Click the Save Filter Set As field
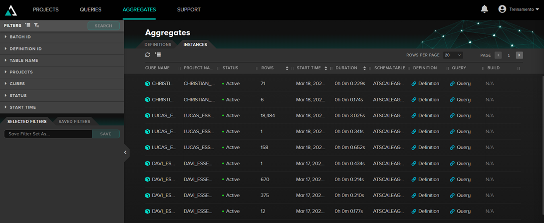 [48, 134]
